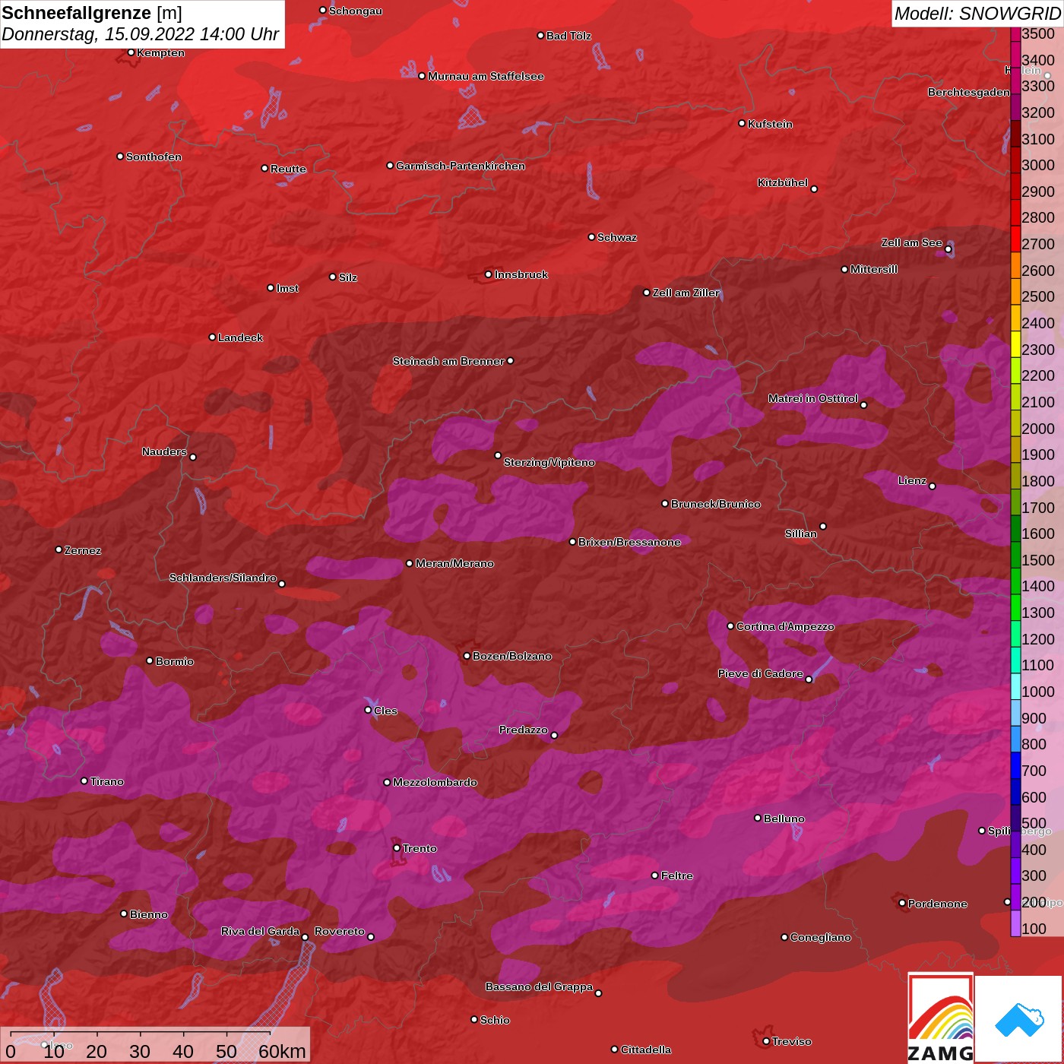Click the Matrei in Osttirol label
The width and height of the screenshot is (1064, 1064).
[x=813, y=398]
